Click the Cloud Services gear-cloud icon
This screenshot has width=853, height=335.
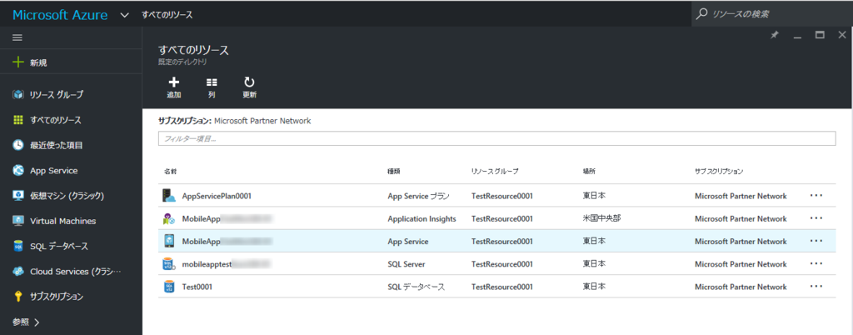[18, 272]
